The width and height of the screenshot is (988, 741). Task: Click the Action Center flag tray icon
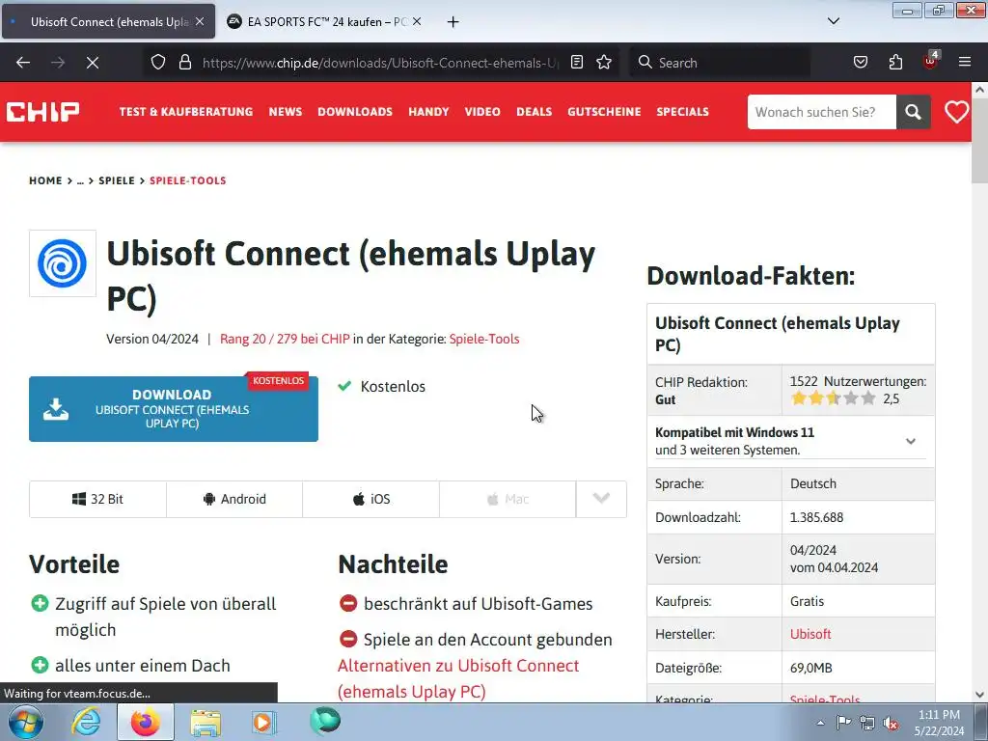pyautogui.click(x=843, y=723)
